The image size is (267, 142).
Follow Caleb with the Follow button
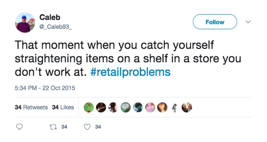click(x=215, y=22)
